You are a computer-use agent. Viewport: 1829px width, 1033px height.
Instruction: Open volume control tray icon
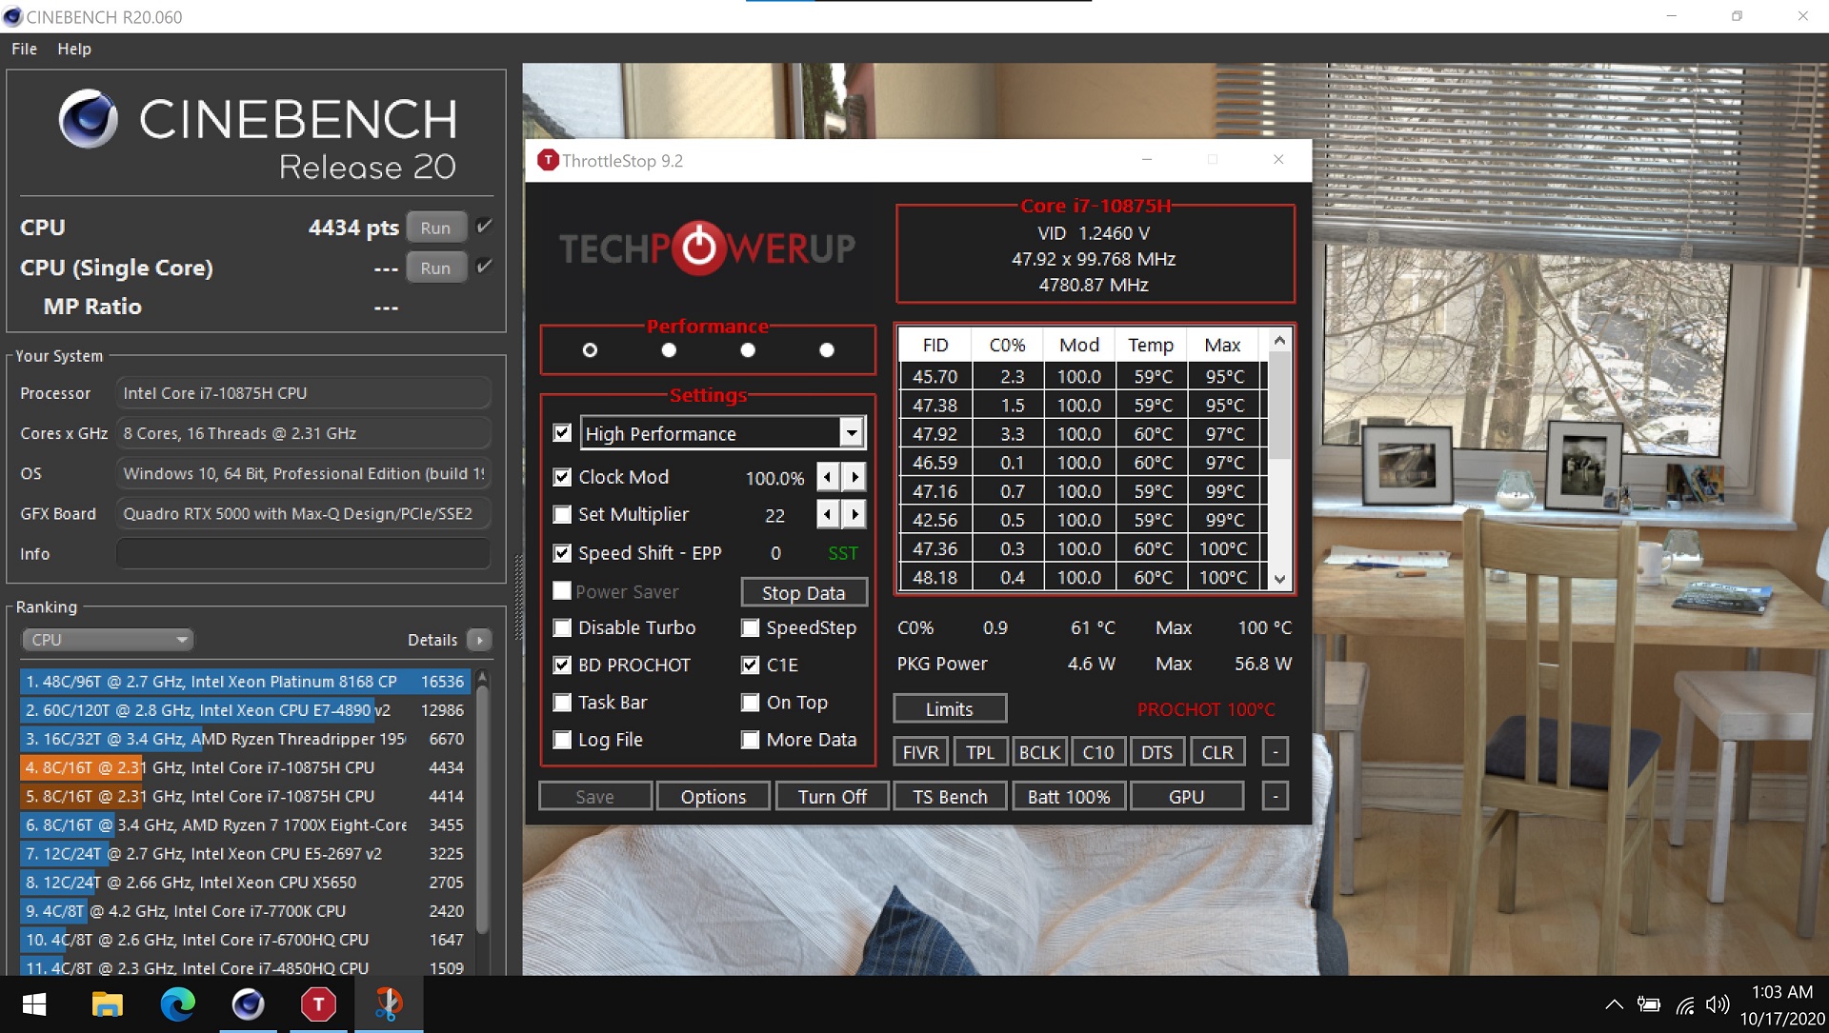(x=1717, y=1004)
